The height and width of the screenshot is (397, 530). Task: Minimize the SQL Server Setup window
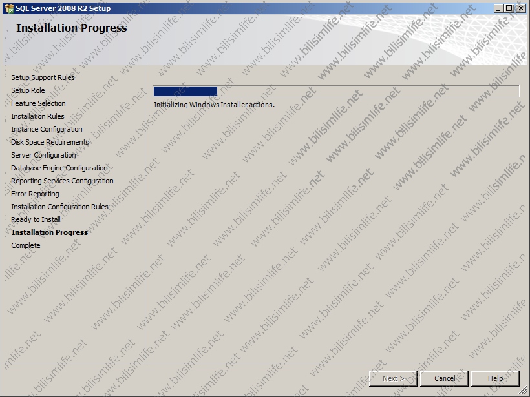498,8
